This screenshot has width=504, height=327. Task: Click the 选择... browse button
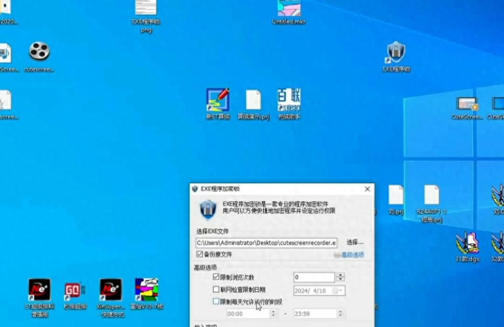pos(355,242)
